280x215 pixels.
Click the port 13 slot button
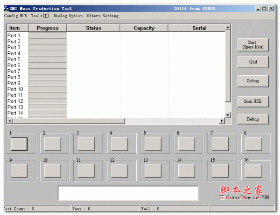point(153,171)
